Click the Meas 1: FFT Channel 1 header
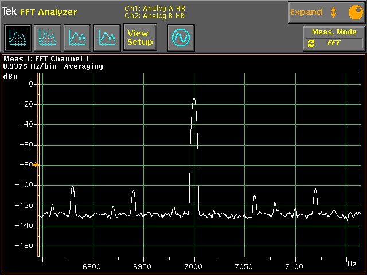The image size is (367, 275). tap(46, 58)
